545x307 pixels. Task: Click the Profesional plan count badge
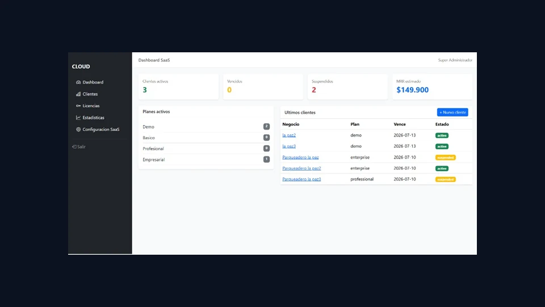pos(266,148)
